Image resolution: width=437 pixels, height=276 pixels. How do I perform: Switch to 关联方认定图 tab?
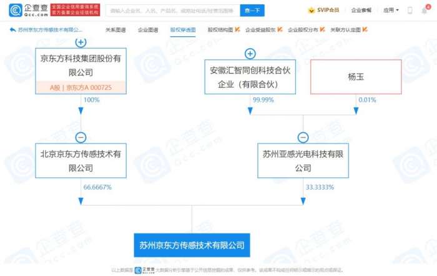[x=346, y=30]
